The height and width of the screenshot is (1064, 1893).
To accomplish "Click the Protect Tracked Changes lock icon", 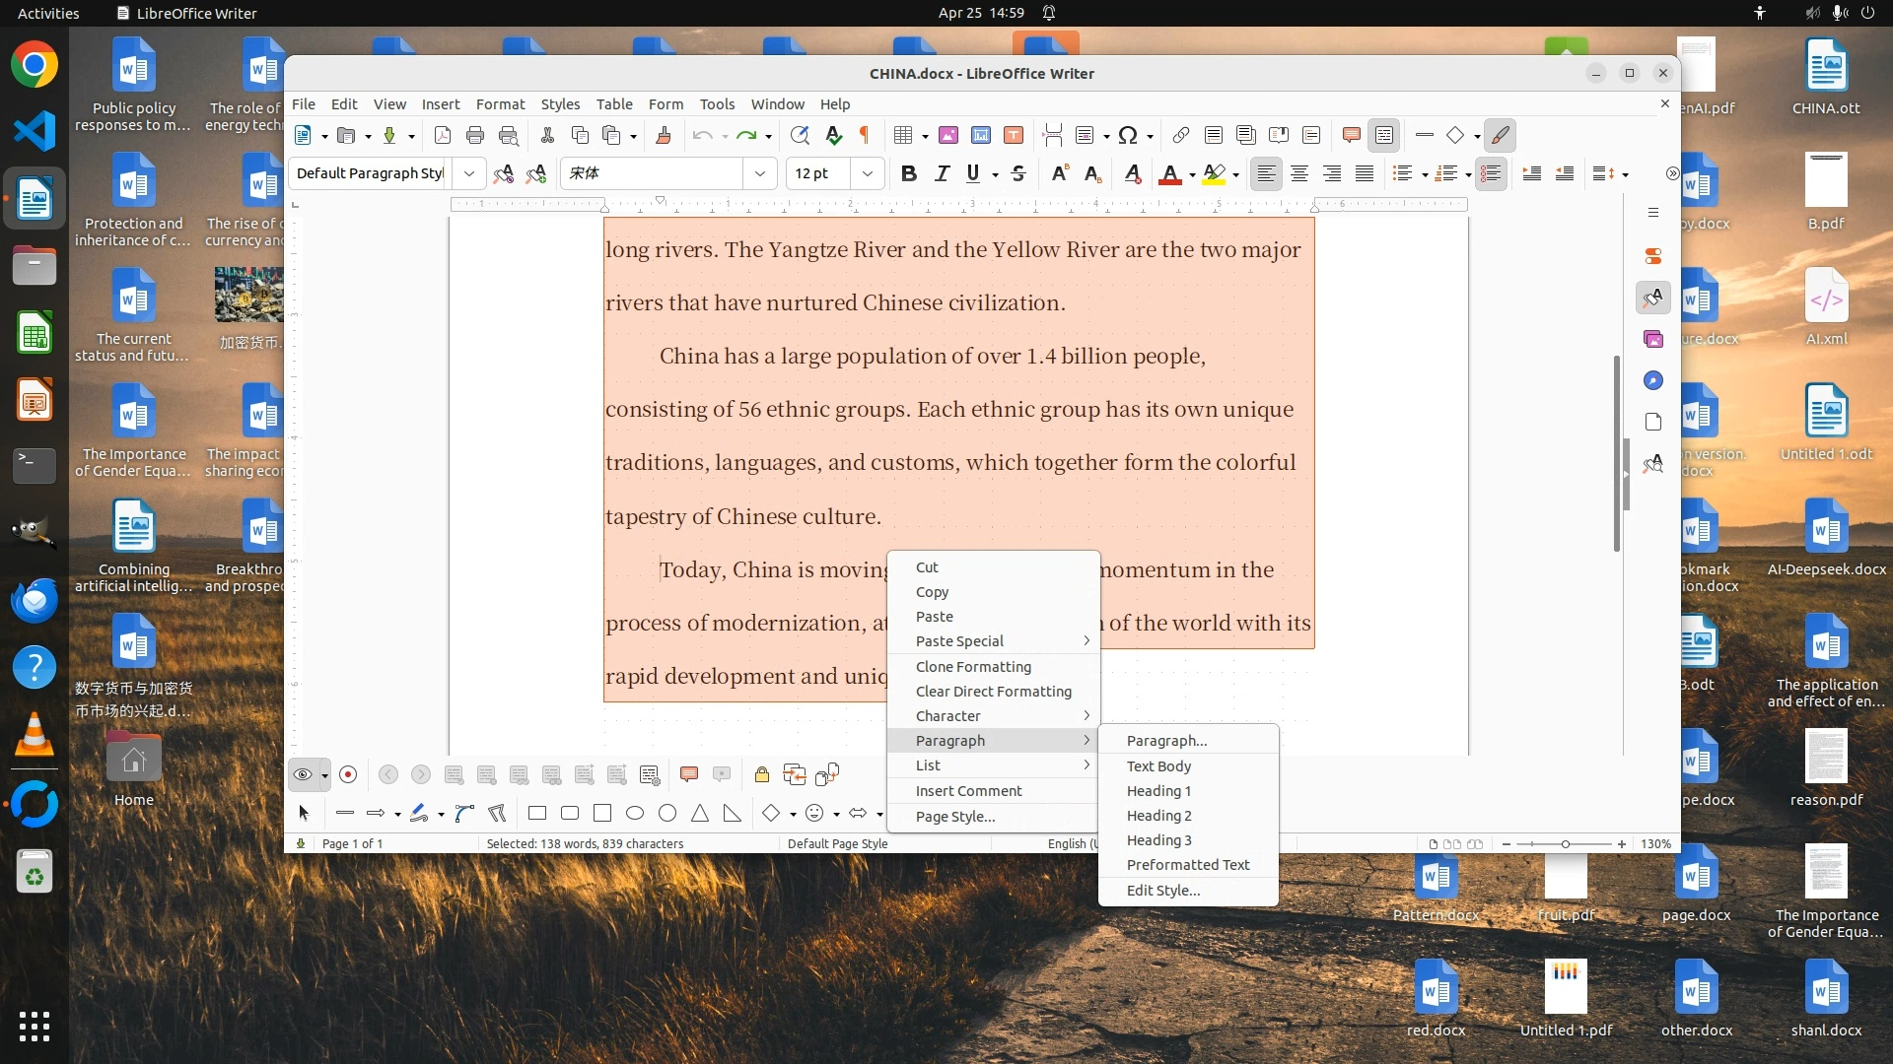I will click(x=761, y=775).
